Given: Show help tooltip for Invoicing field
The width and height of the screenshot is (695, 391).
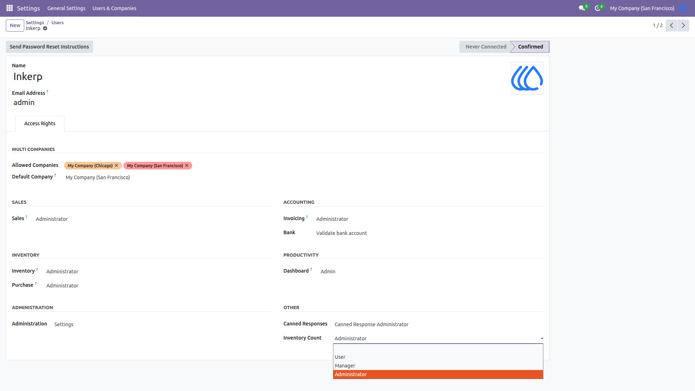Looking at the screenshot, I should 307,217.
